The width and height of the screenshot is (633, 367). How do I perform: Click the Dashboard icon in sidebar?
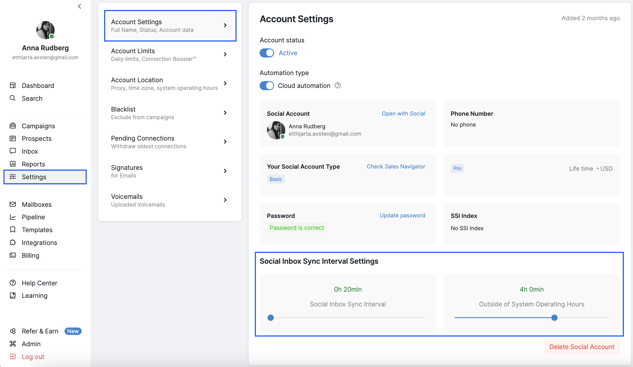(13, 85)
